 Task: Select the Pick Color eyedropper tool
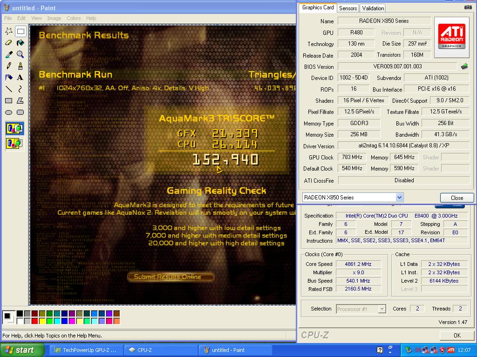(9, 54)
